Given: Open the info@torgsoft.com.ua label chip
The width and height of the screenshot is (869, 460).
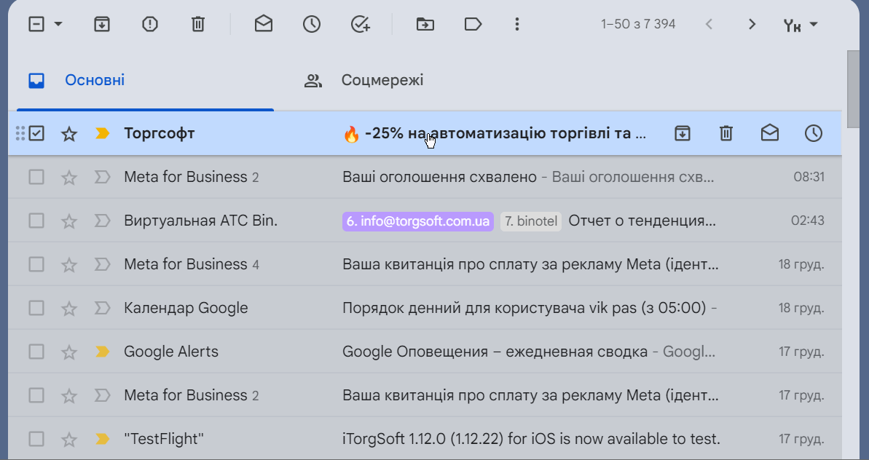Looking at the screenshot, I should coord(417,221).
